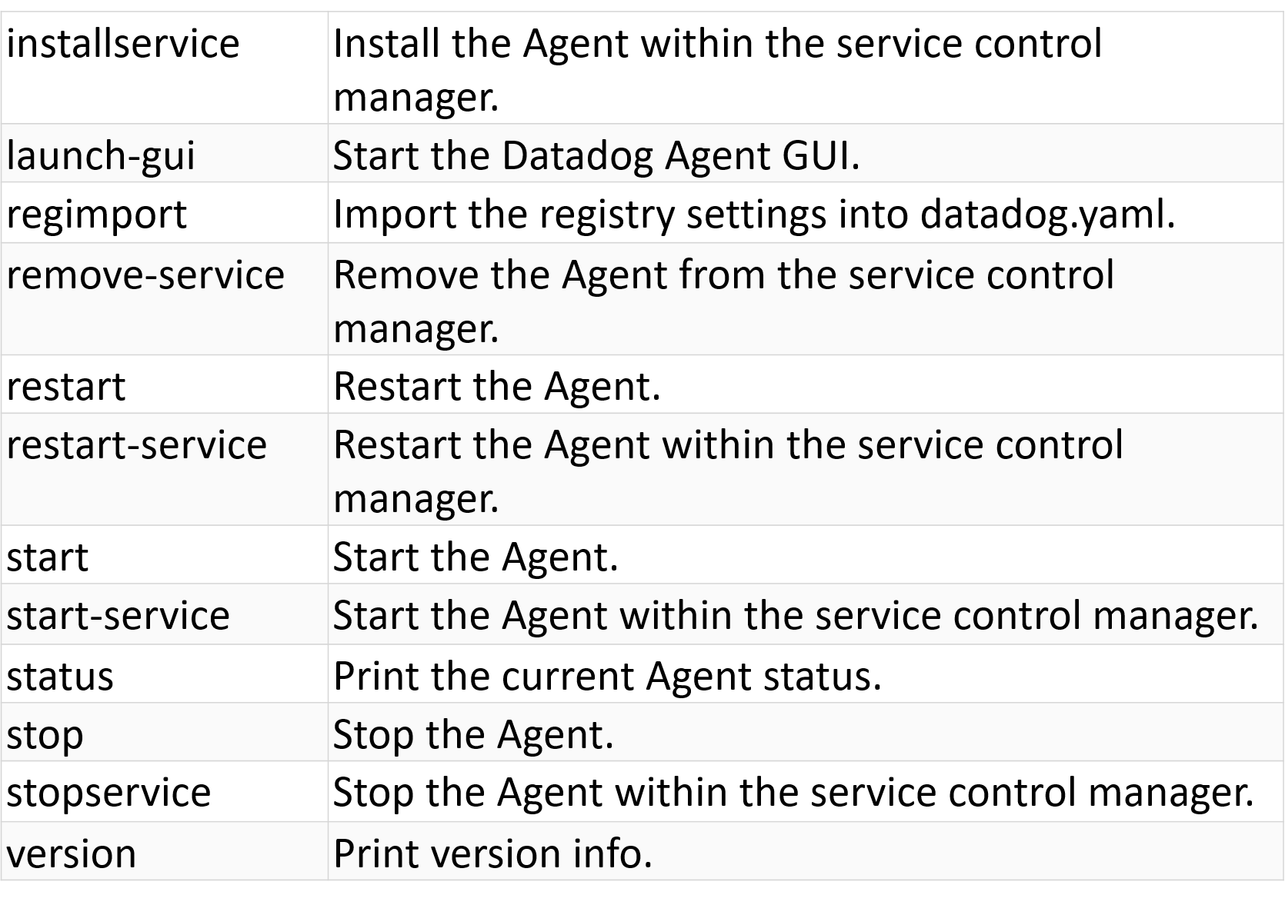1285x905 pixels.
Task: Click "Install the Agent within the service control manager." description
Action: click(x=717, y=69)
